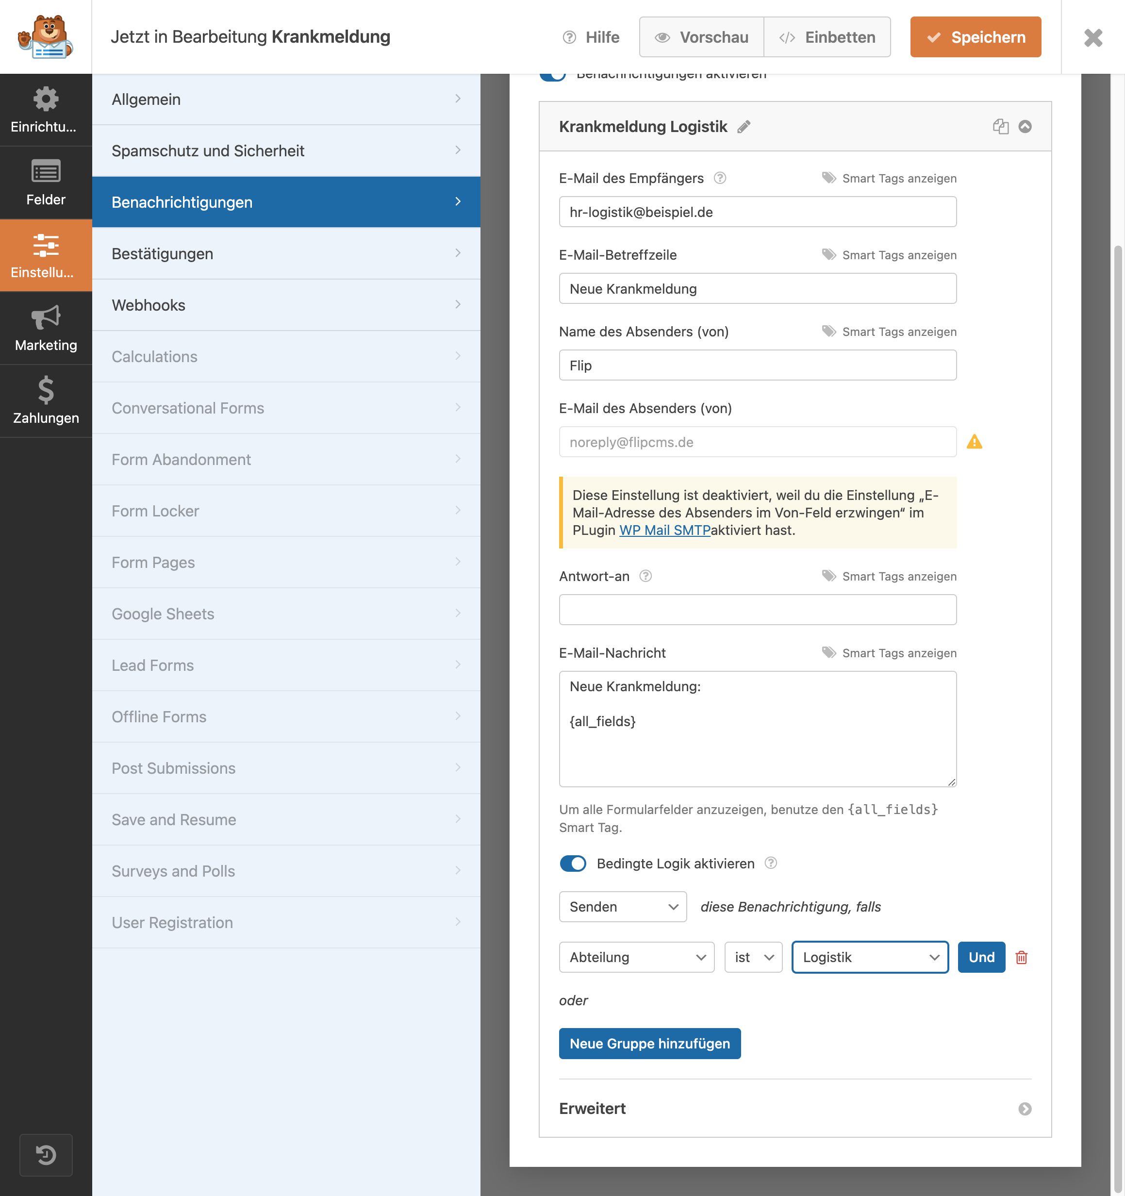Screen dimensions: 1125x1196
Task: Open Spamschutz und Sicherheit settings
Action: pos(286,150)
